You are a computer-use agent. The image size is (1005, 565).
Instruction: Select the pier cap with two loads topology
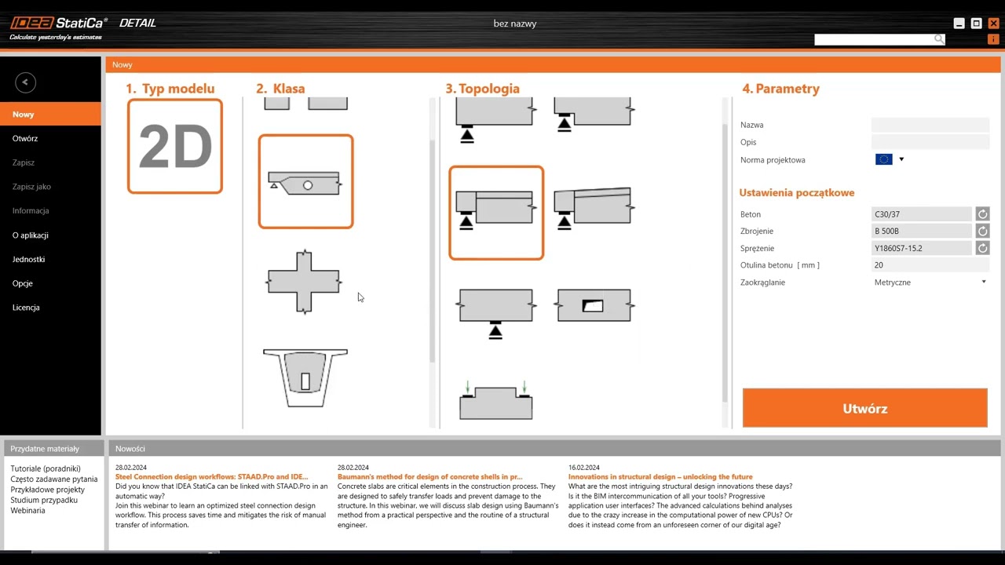tap(495, 399)
